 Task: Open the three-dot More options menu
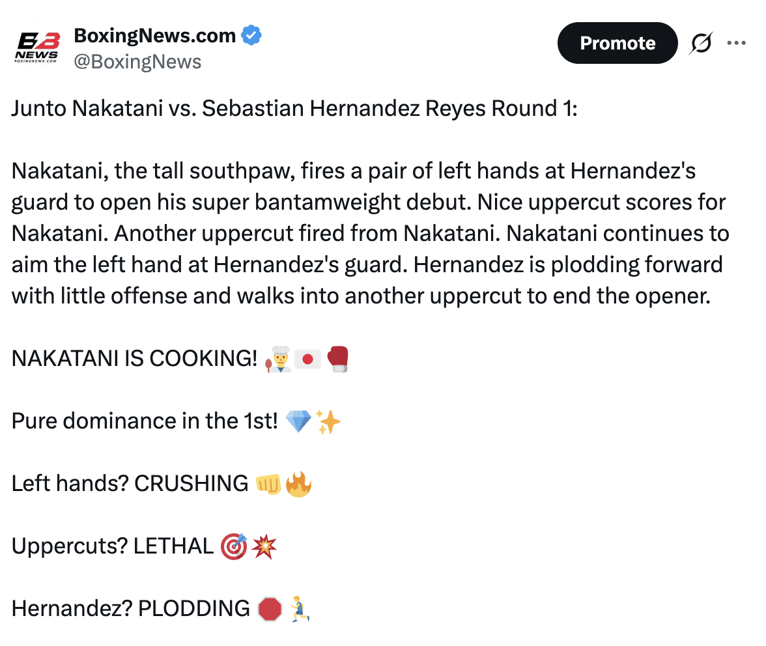736,43
